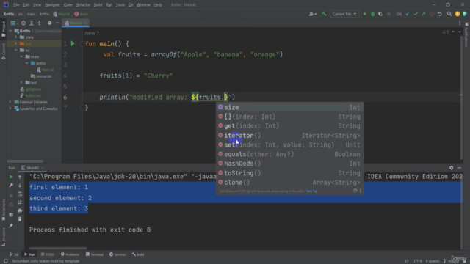The image size is (470, 264).
Task: Expand the test folder
Action: [x=21, y=82]
